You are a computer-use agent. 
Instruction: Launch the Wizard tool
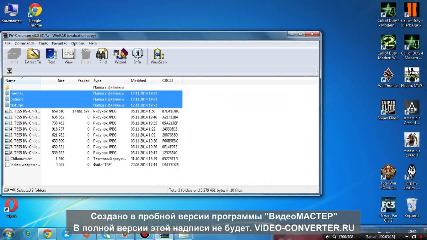(x=120, y=56)
